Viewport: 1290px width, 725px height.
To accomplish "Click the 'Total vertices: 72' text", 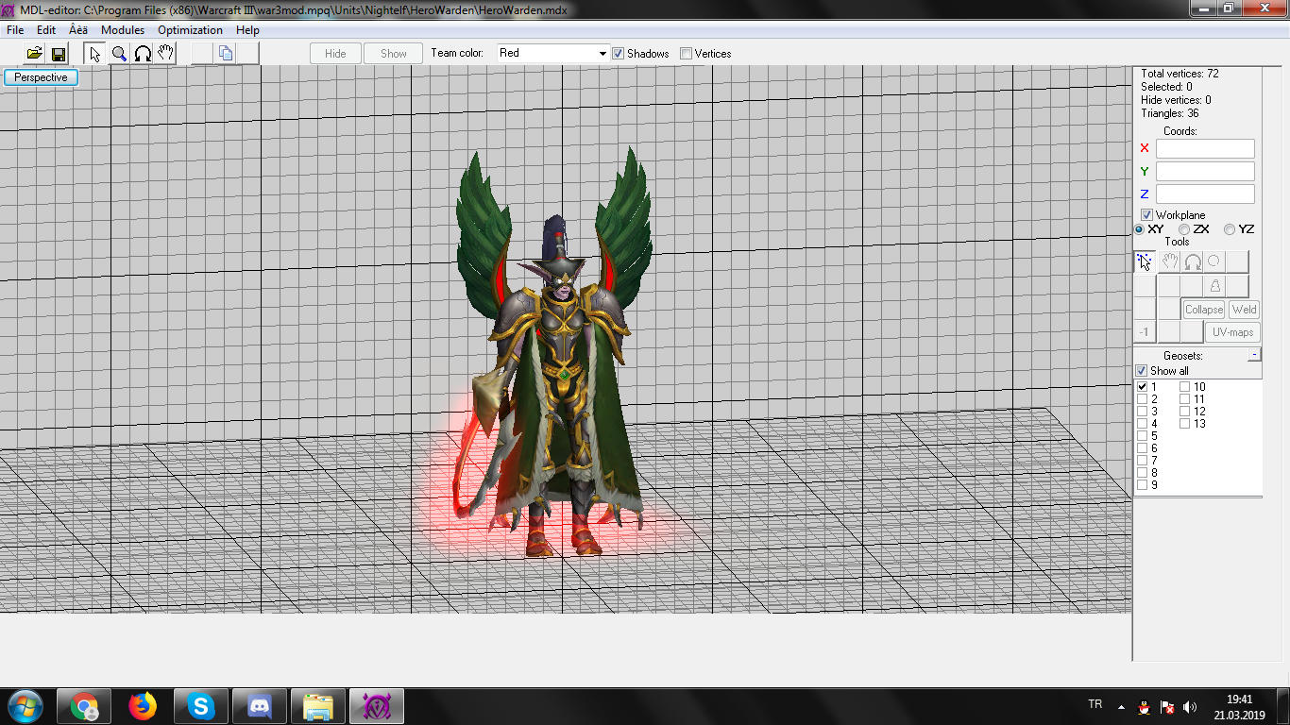I will pos(1180,74).
